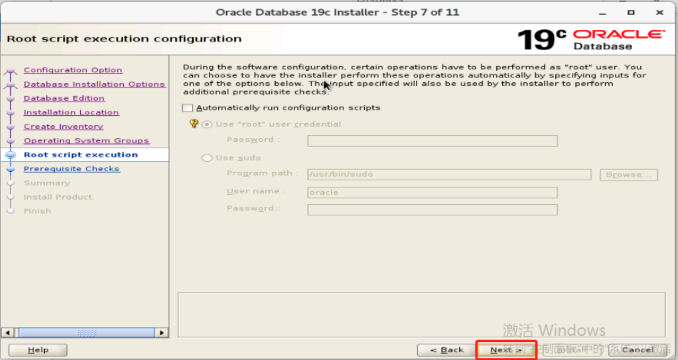Click the Oracle 19c Database logo

tap(591, 40)
